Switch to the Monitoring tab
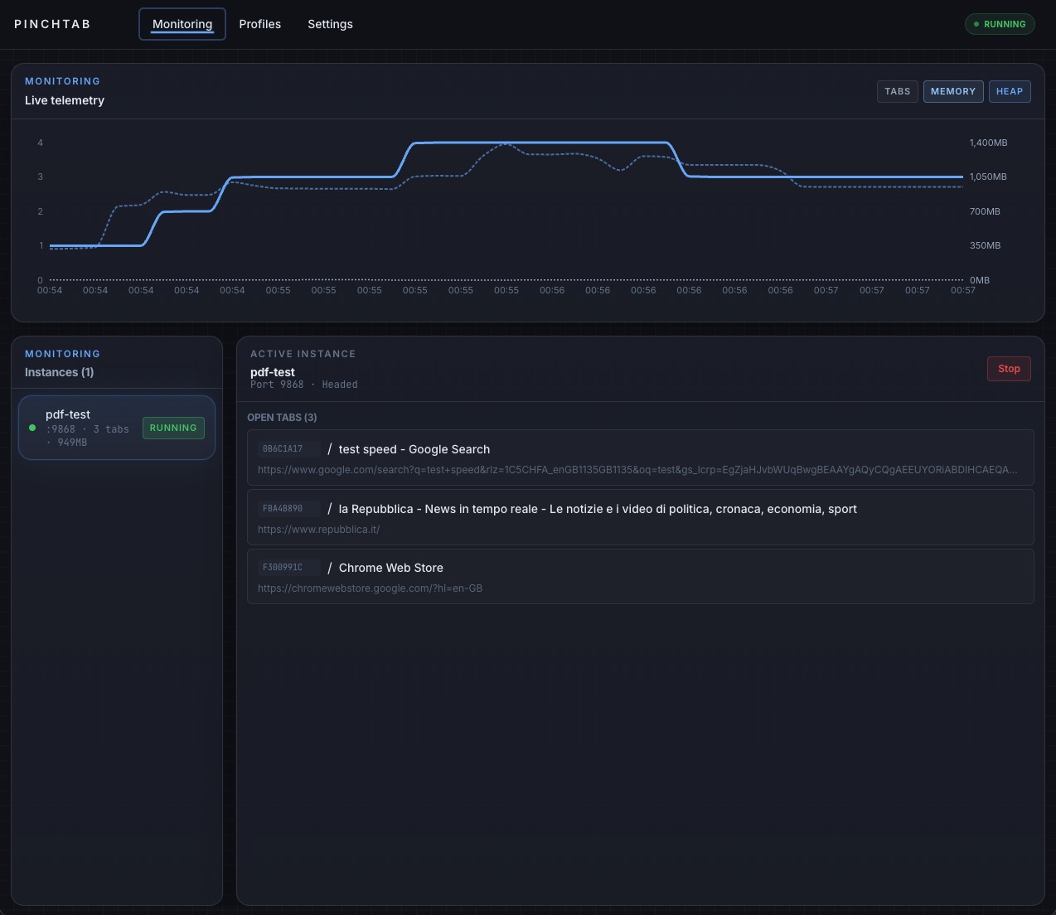Screen dimensions: 1056x915 click(x=182, y=24)
